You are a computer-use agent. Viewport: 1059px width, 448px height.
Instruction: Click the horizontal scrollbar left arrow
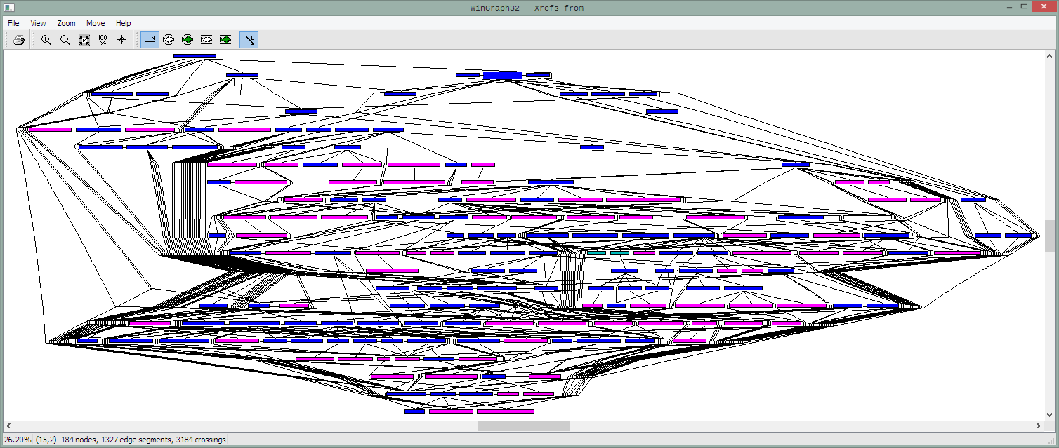click(x=9, y=426)
